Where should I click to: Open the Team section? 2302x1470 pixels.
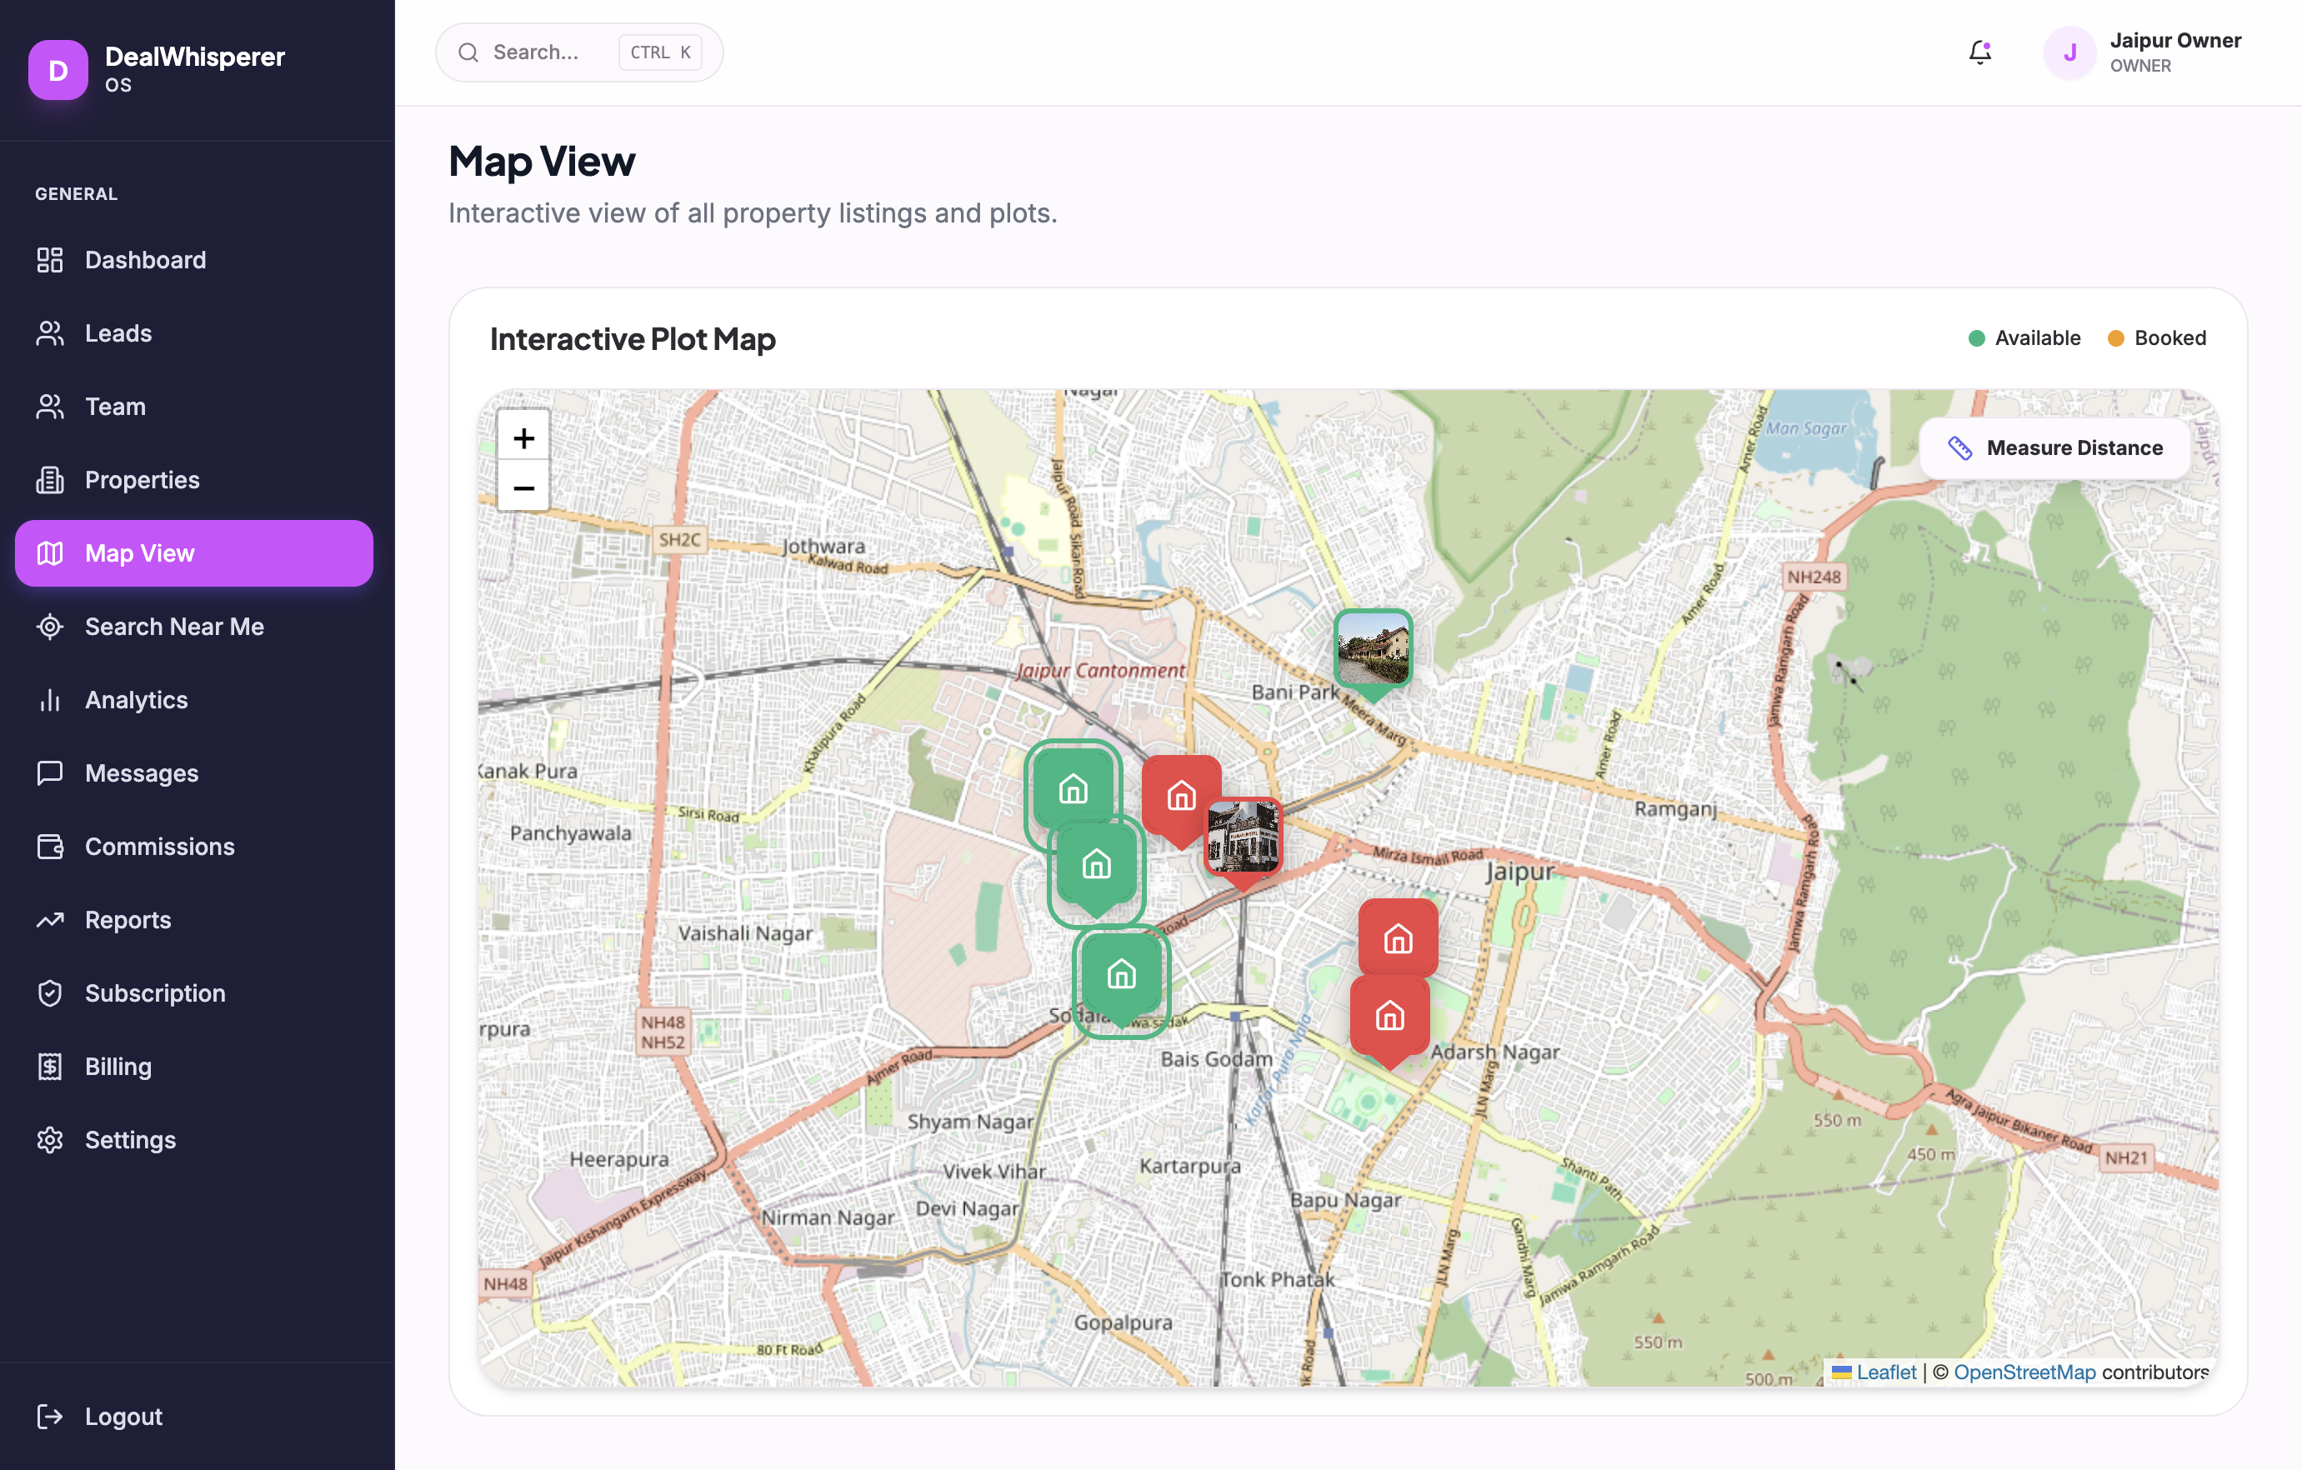(194, 406)
